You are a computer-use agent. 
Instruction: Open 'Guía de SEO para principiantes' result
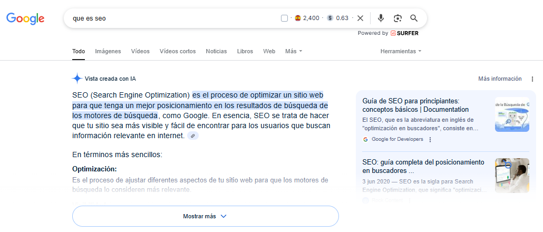[x=415, y=105]
